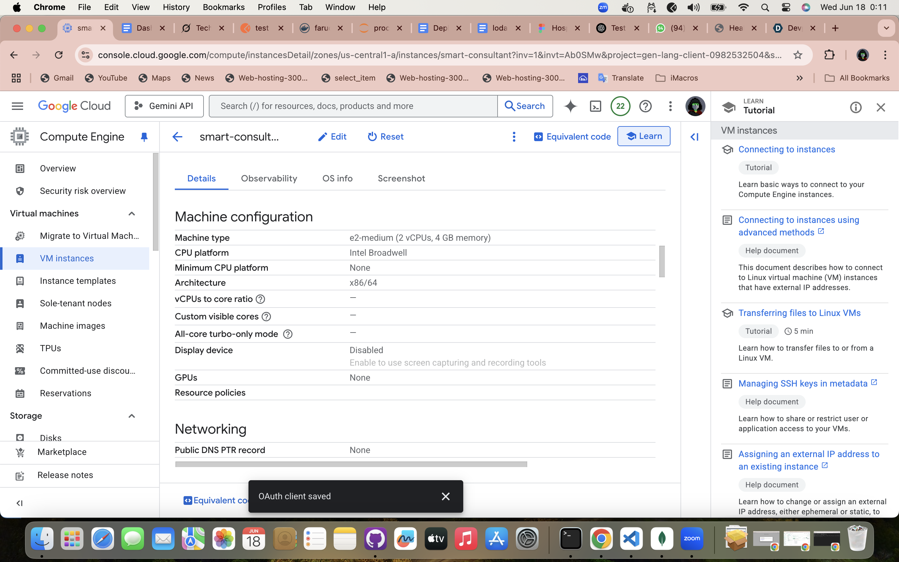This screenshot has width=899, height=562.
Task: Open Transferring files to Linux VMs tutorial
Action: click(x=799, y=313)
